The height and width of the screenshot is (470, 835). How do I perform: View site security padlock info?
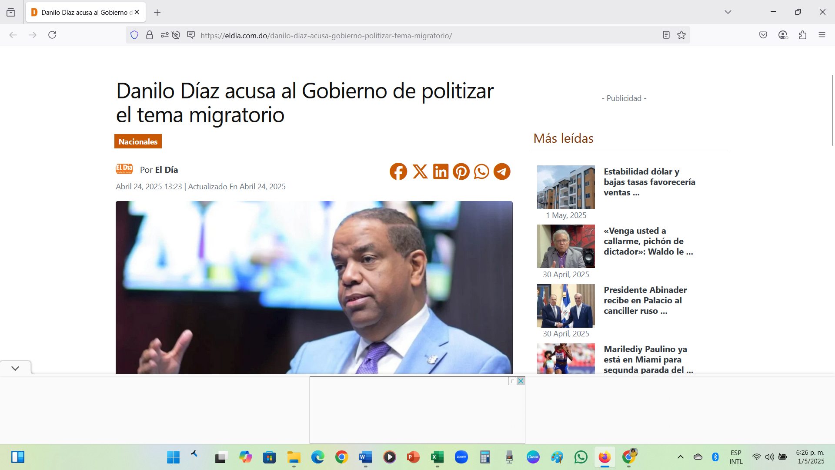[150, 35]
